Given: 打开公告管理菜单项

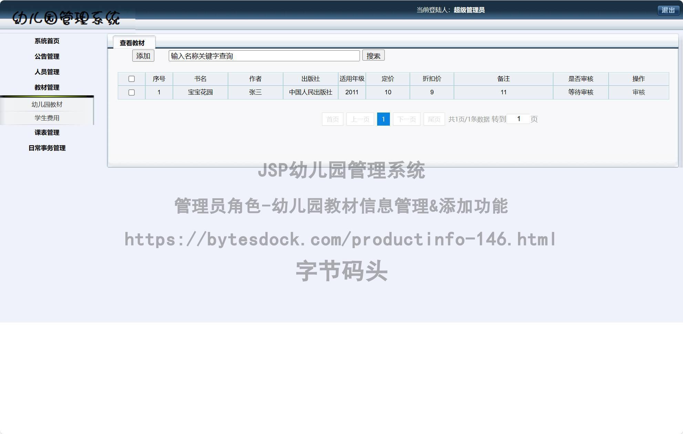Looking at the screenshot, I should (x=47, y=56).
